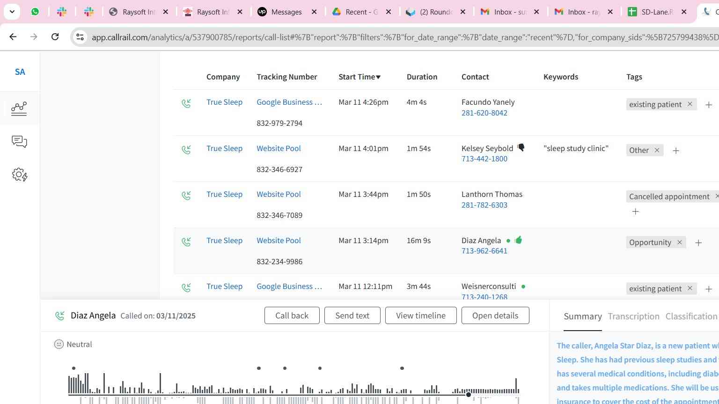719x404 pixels.
Task: Click phone number 281-782-6303
Action: pyautogui.click(x=484, y=205)
